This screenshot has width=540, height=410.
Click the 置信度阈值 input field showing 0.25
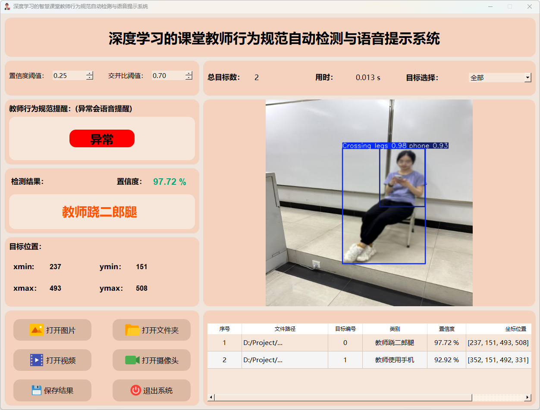point(69,75)
